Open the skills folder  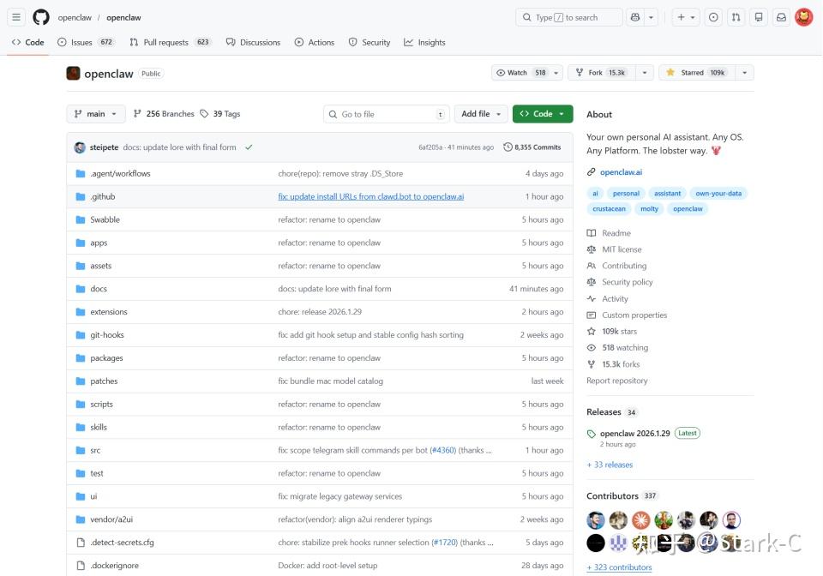pos(99,428)
